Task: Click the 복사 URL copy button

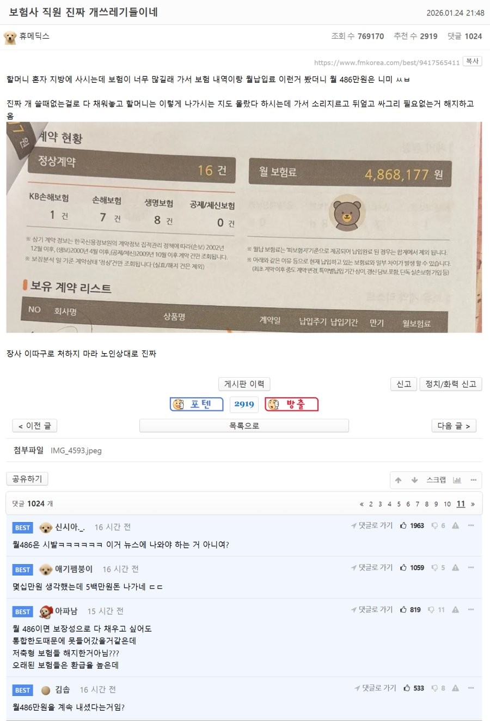Action: coord(472,61)
